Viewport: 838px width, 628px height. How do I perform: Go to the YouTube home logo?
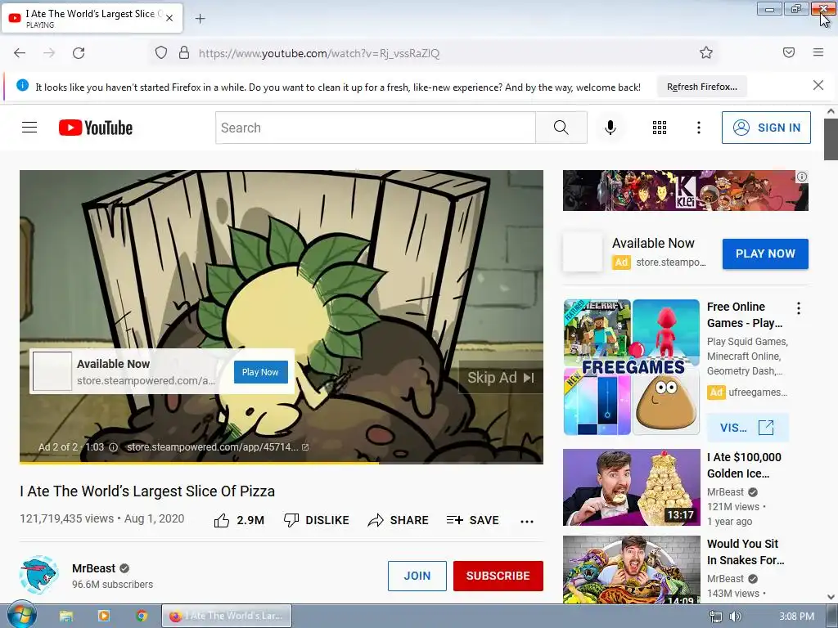(x=96, y=128)
